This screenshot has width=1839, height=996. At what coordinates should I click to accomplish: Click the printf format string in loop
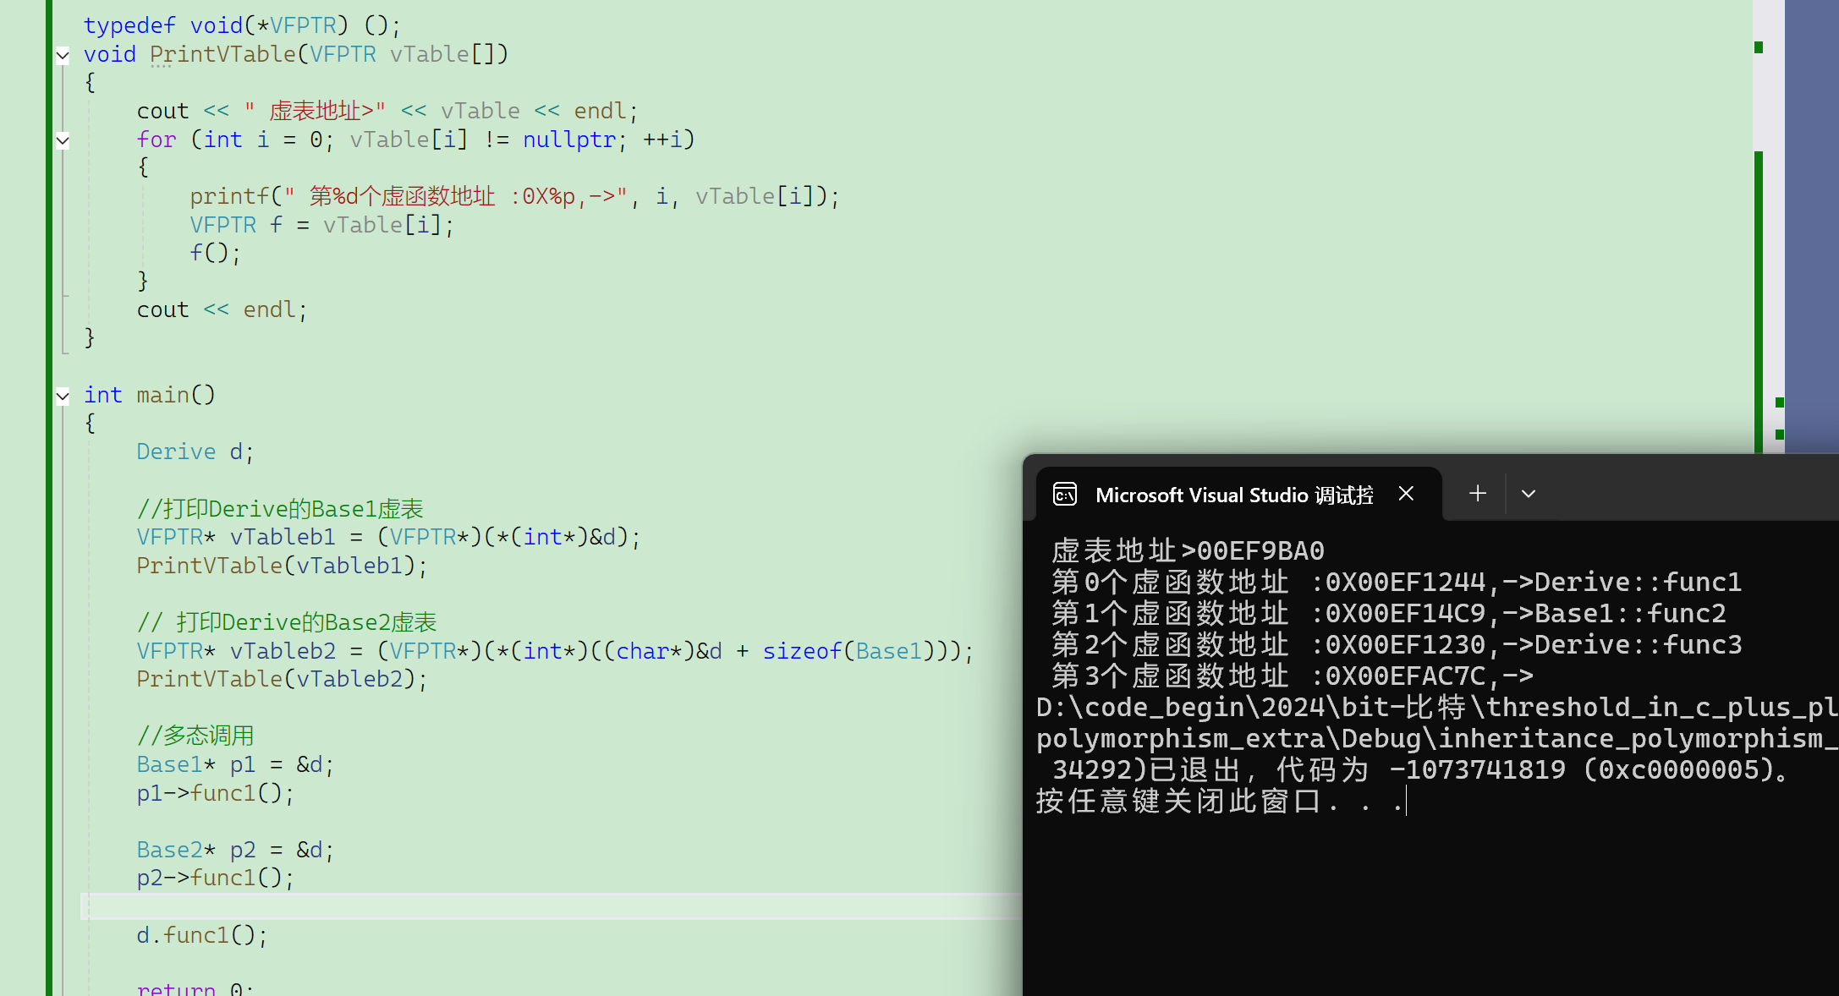tap(457, 197)
